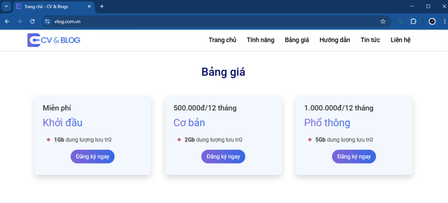This screenshot has width=448, height=203.
Task: Open the Tin tức menu item
Action: pos(370,40)
